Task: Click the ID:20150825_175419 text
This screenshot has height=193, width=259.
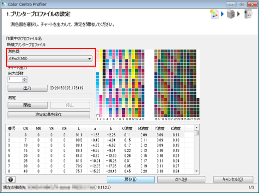Action: (67, 88)
